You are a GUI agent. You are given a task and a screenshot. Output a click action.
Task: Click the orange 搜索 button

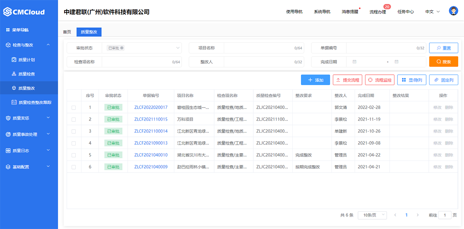coord(444,62)
